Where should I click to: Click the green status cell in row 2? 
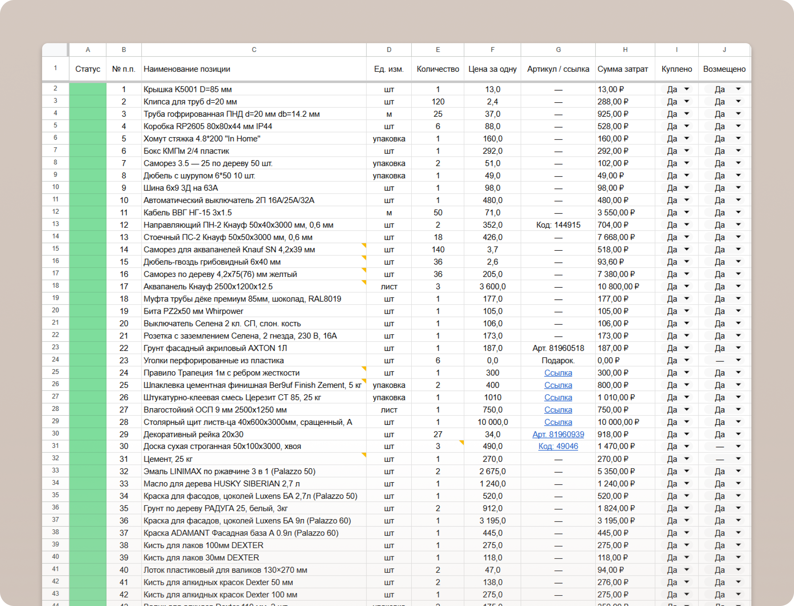coord(87,89)
